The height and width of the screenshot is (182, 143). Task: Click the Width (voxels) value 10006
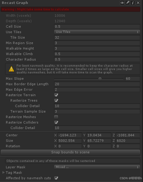click(60, 16)
